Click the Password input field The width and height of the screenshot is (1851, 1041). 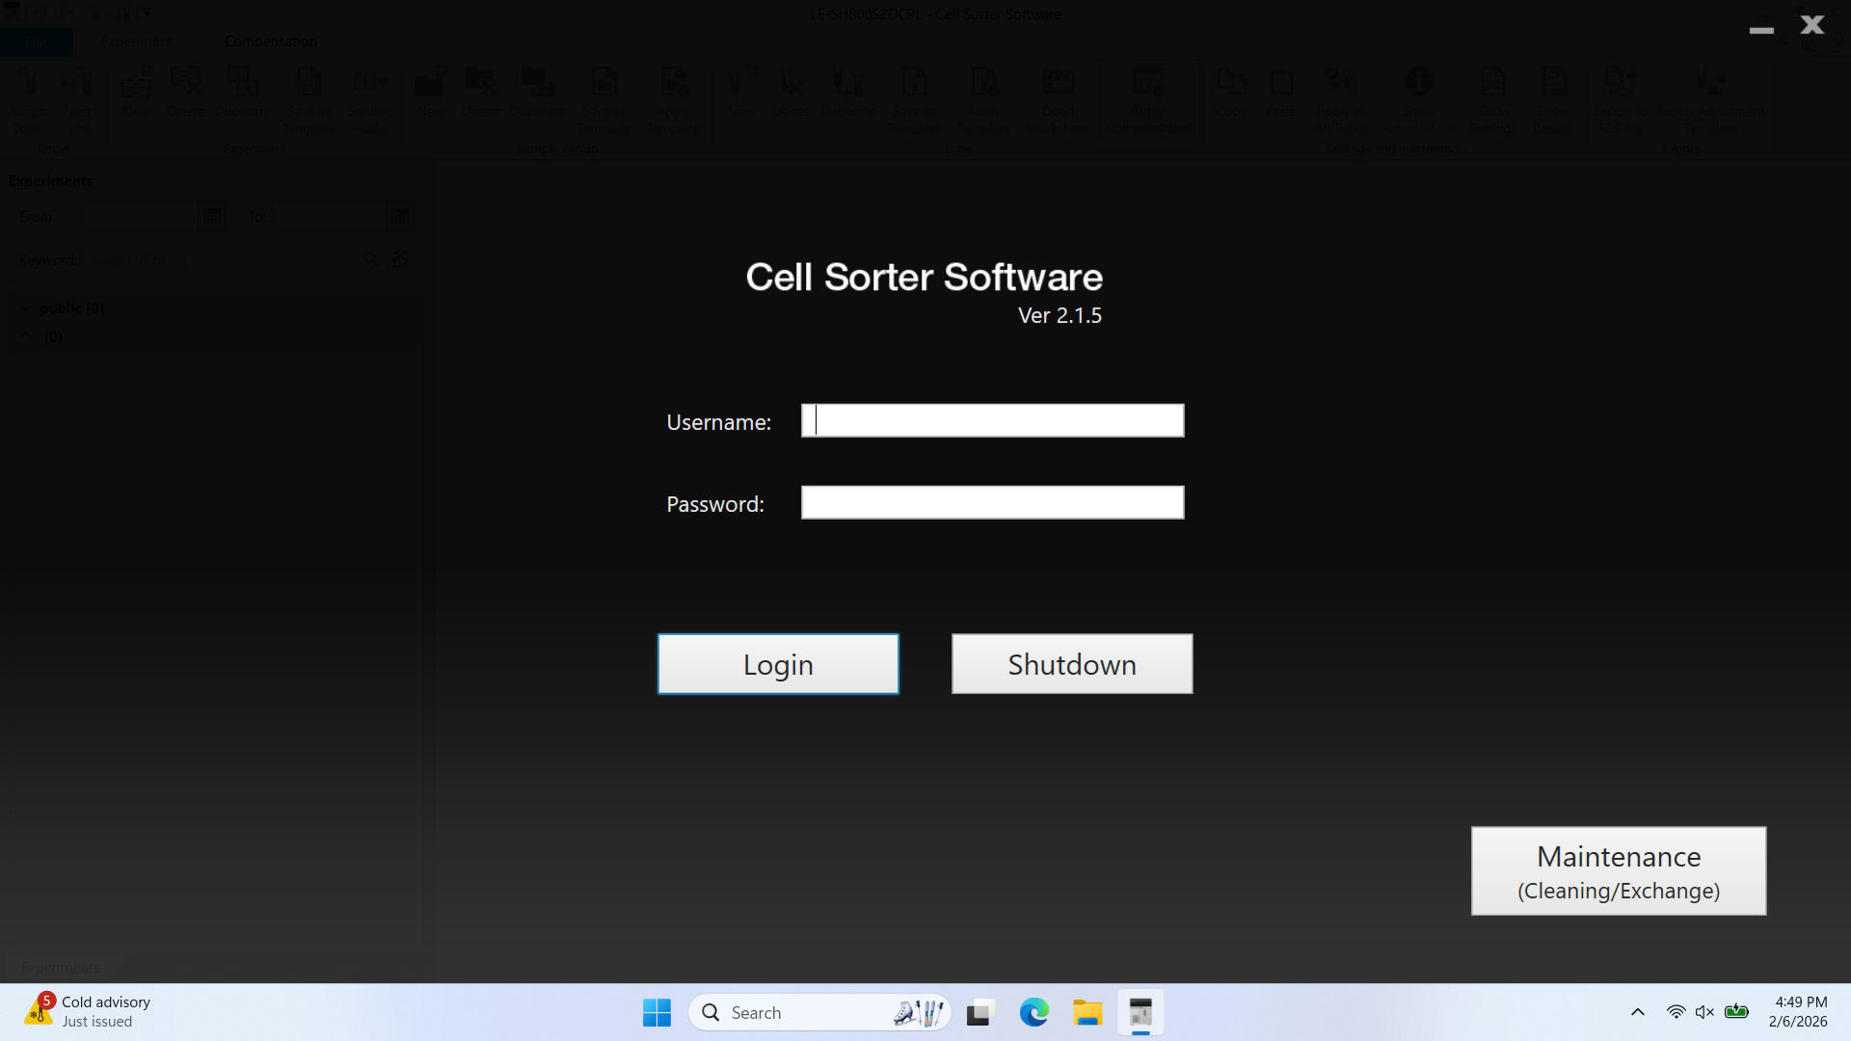(992, 502)
